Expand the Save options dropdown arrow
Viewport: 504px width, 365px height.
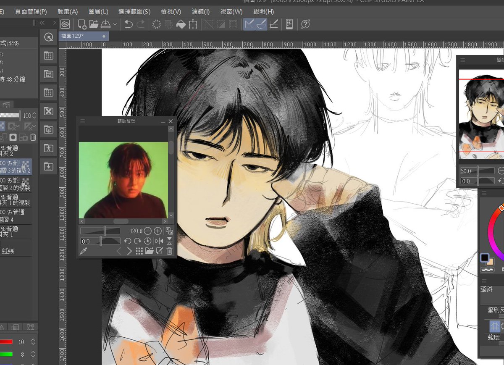(x=115, y=24)
